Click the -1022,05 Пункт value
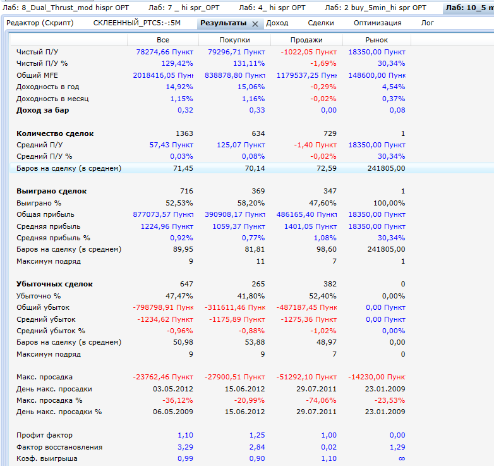This screenshot has width=494, height=466. click(x=308, y=52)
